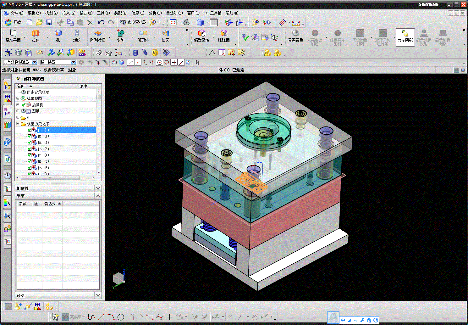The image size is (468, 325).
Task: Open the history clock sidebar tab
Action: (7, 176)
